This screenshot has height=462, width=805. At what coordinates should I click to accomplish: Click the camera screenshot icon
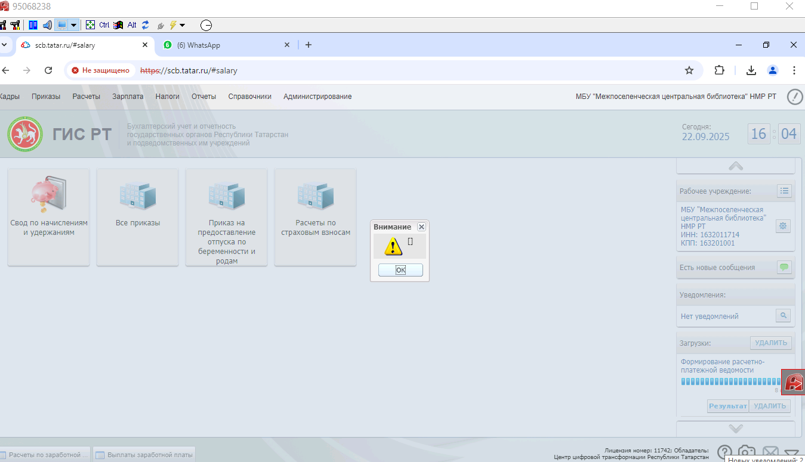(747, 452)
